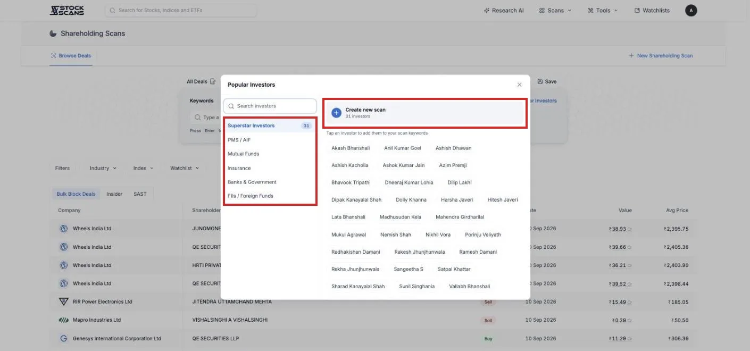Select Superstar Investors category

click(270, 126)
